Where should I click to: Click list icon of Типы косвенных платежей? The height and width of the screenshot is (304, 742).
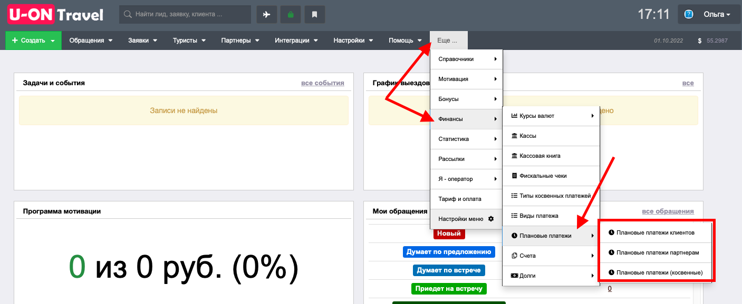click(x=515, y=196)
